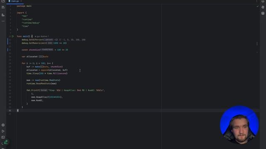Click the "runtime/debug" import string
This screenshot has height=149, width=266.
[x=31, y=23]
